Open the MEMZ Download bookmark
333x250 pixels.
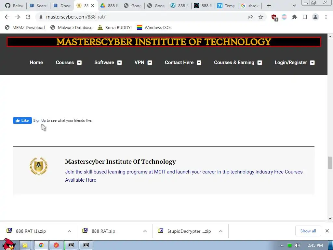point(25,27)
